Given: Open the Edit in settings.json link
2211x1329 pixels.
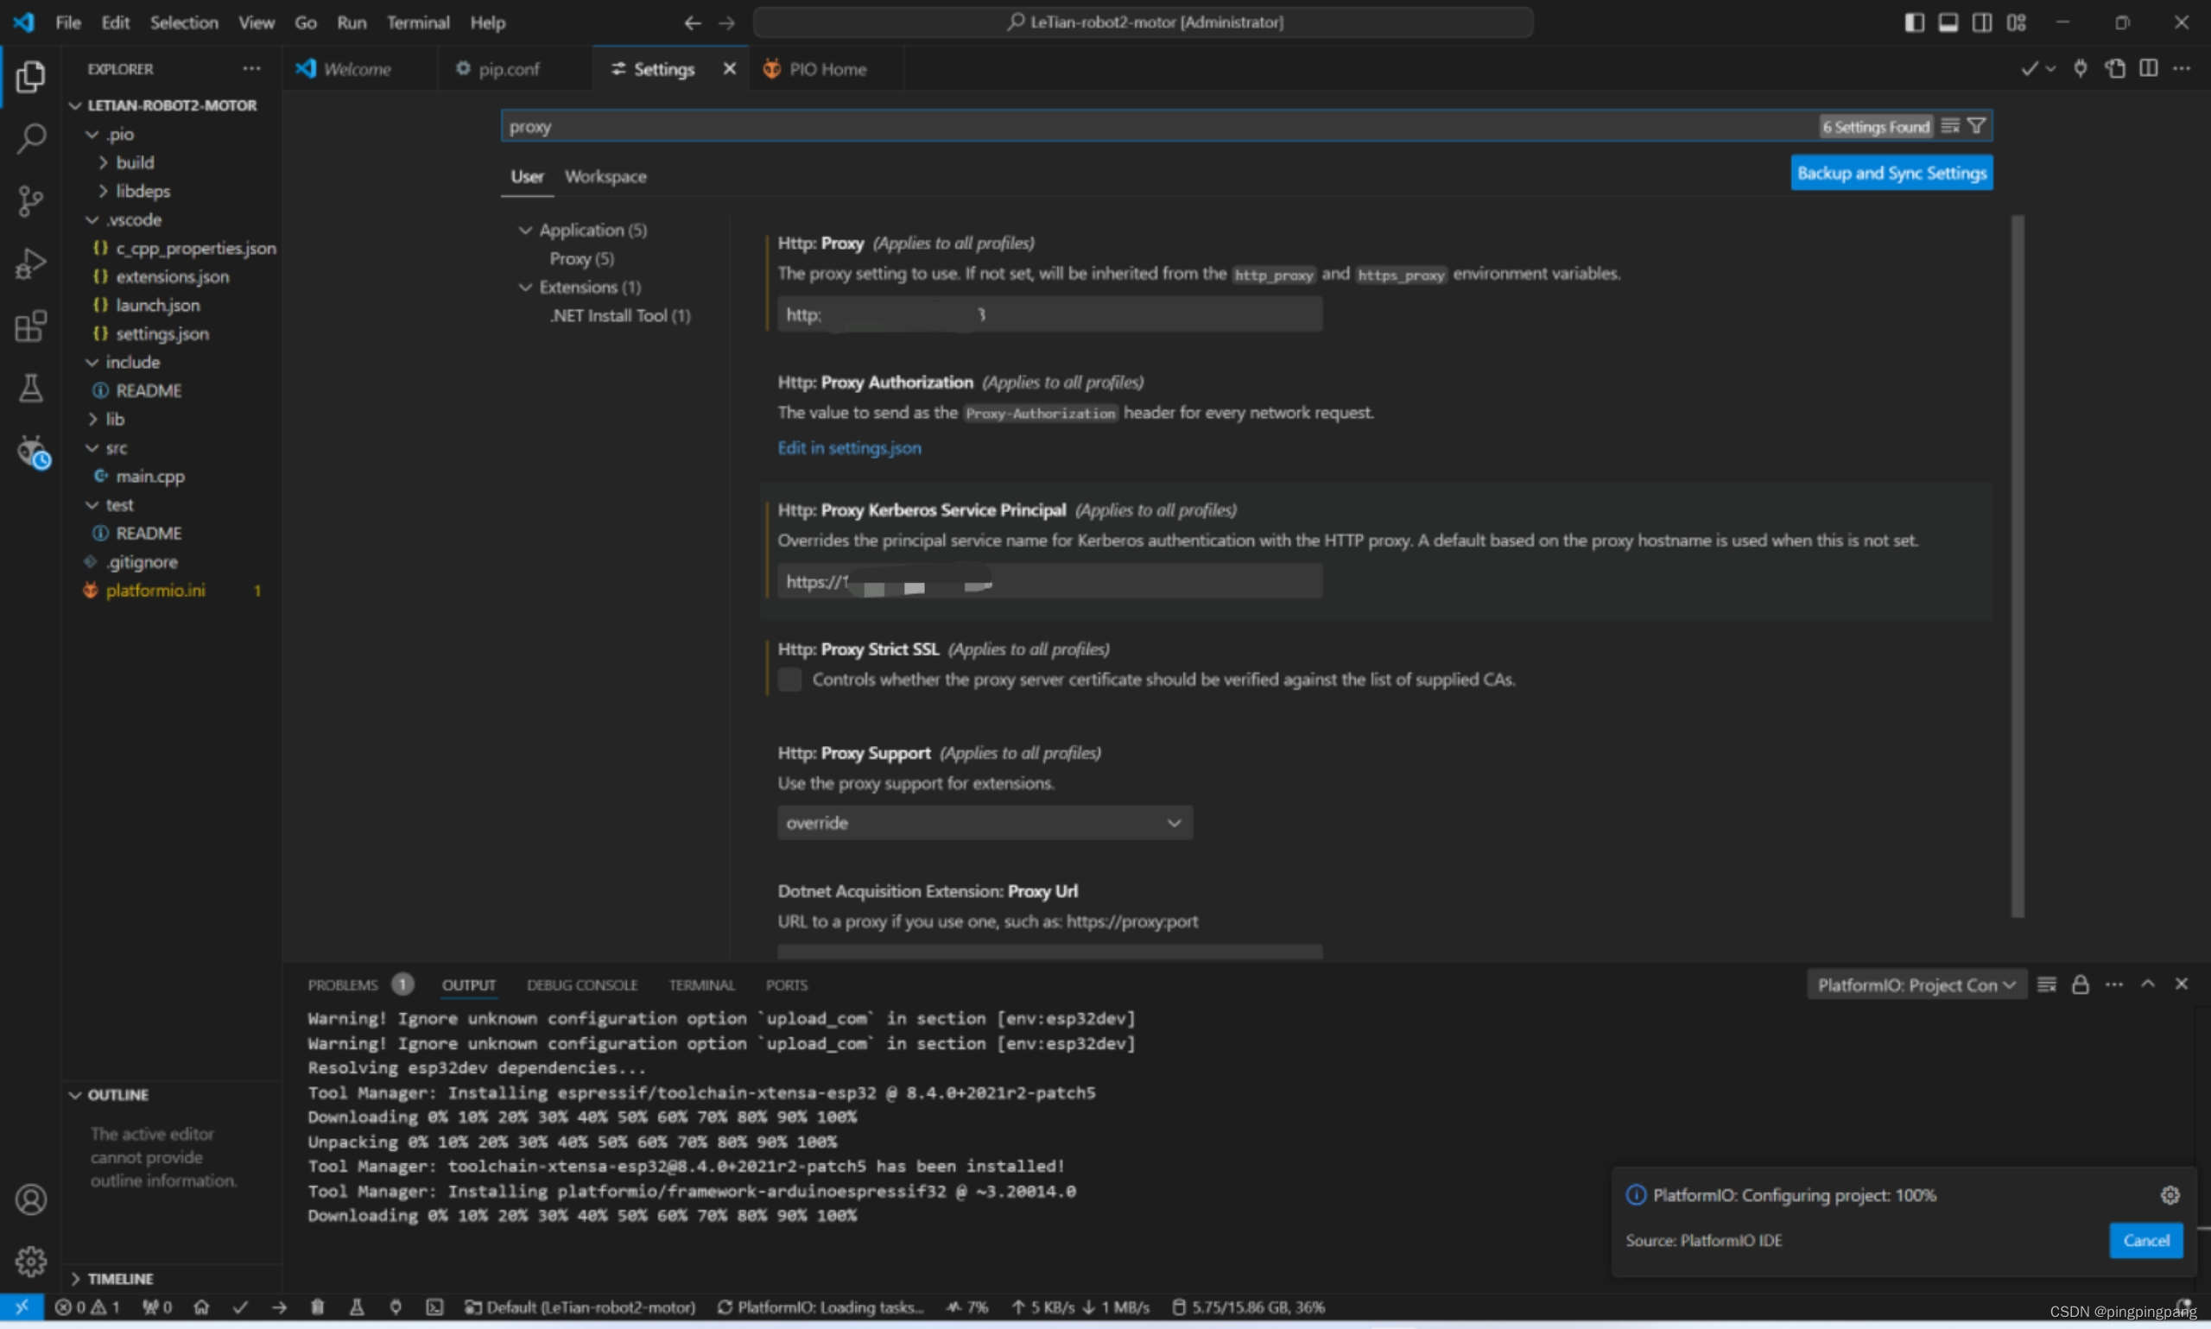Looking at the screenshot, I should click(849, 448).
